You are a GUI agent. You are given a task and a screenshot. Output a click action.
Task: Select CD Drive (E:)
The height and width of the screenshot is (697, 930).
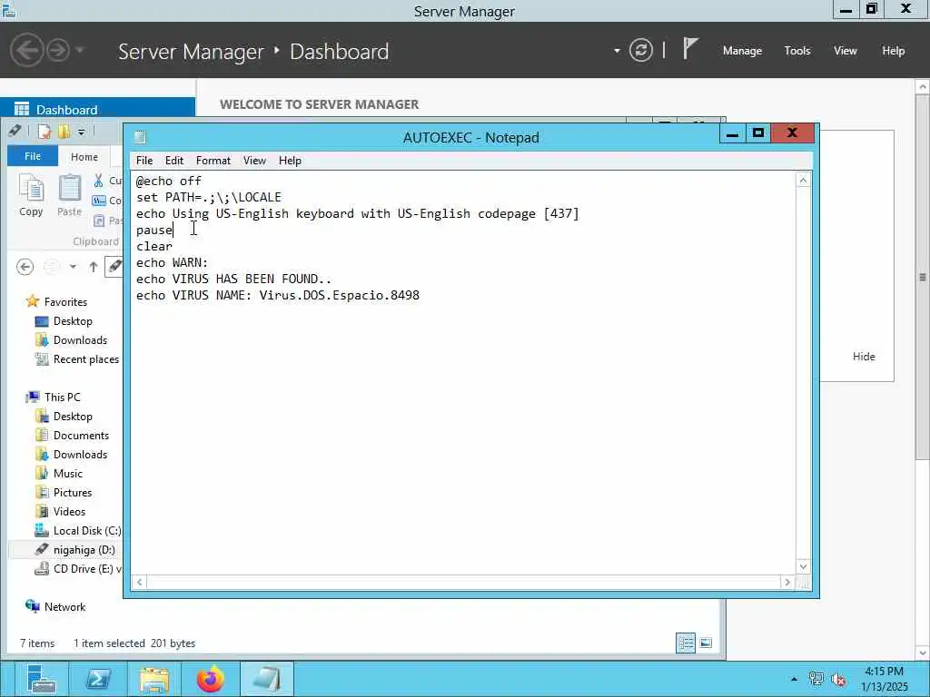point(78,569)
